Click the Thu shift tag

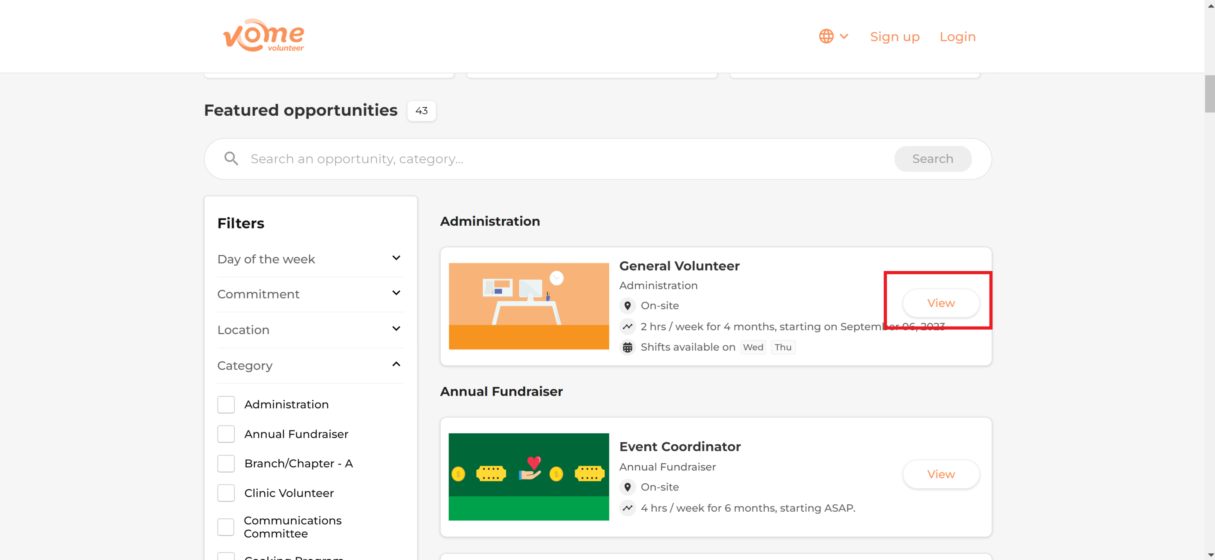[783, 347]
